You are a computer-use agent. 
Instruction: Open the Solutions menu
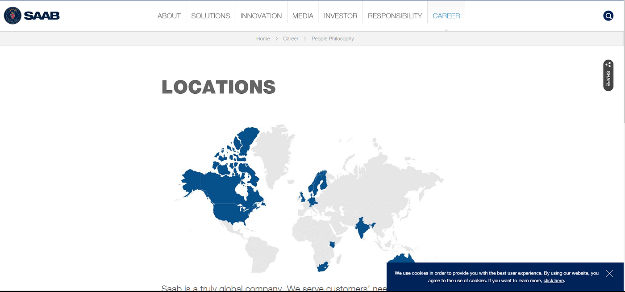point(211,16)
